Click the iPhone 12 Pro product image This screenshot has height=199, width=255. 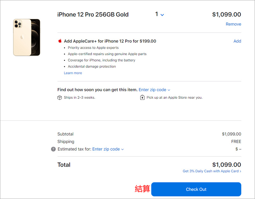point(27,37)
